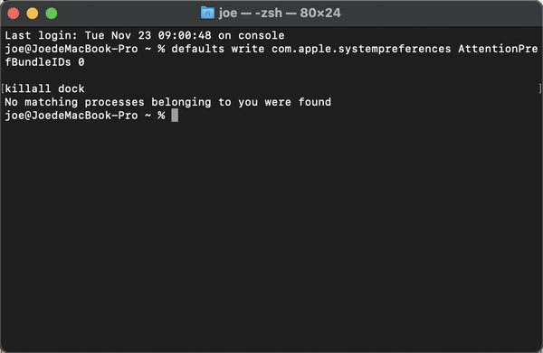Click the "Last login" text line

click(x=145, y=35)
